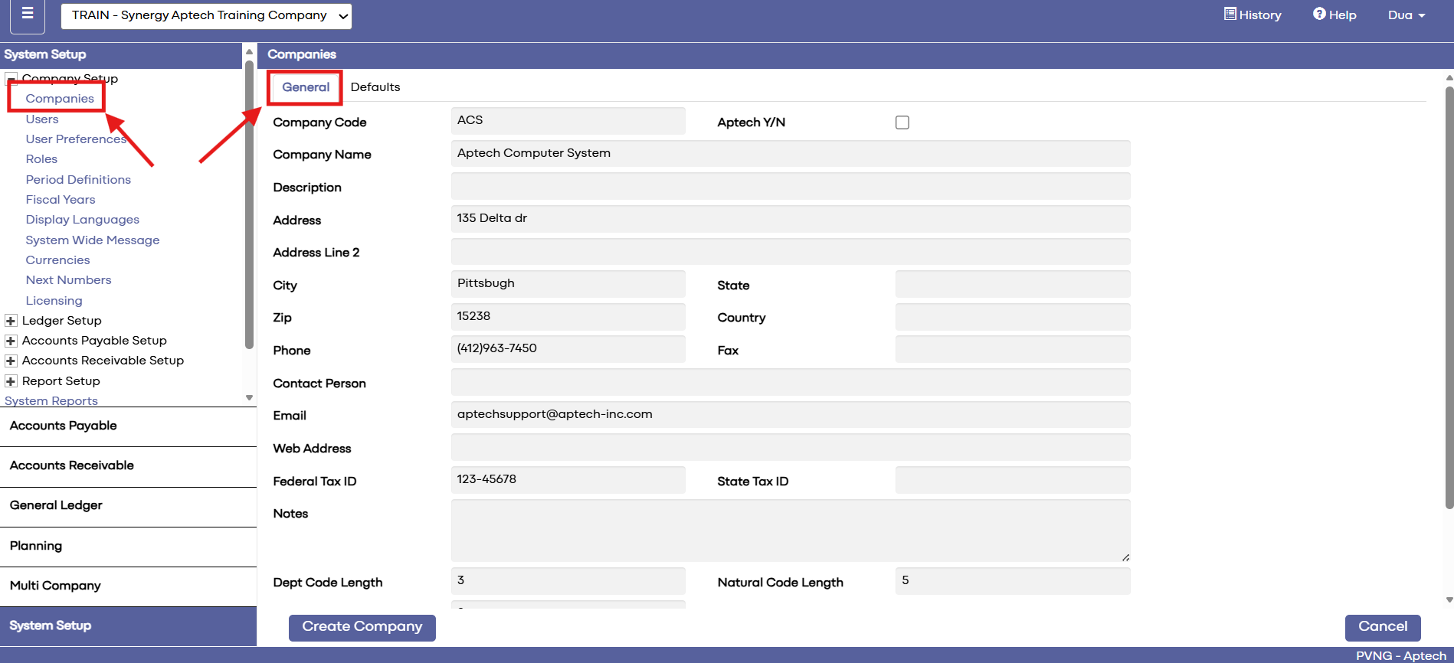The height and width of the screenshot is (663, 1454).
Task: Click the Help question mark icon
Action: point(1319,14)
